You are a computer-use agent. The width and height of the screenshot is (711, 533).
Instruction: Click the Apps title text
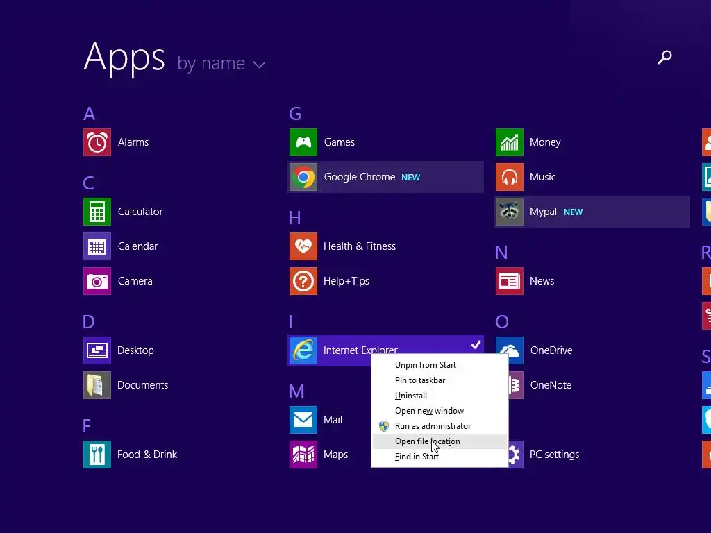tap(125, 58)
